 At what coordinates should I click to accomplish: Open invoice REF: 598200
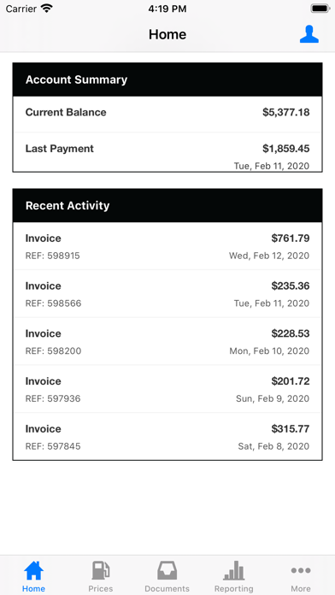[x=167, y=341]
